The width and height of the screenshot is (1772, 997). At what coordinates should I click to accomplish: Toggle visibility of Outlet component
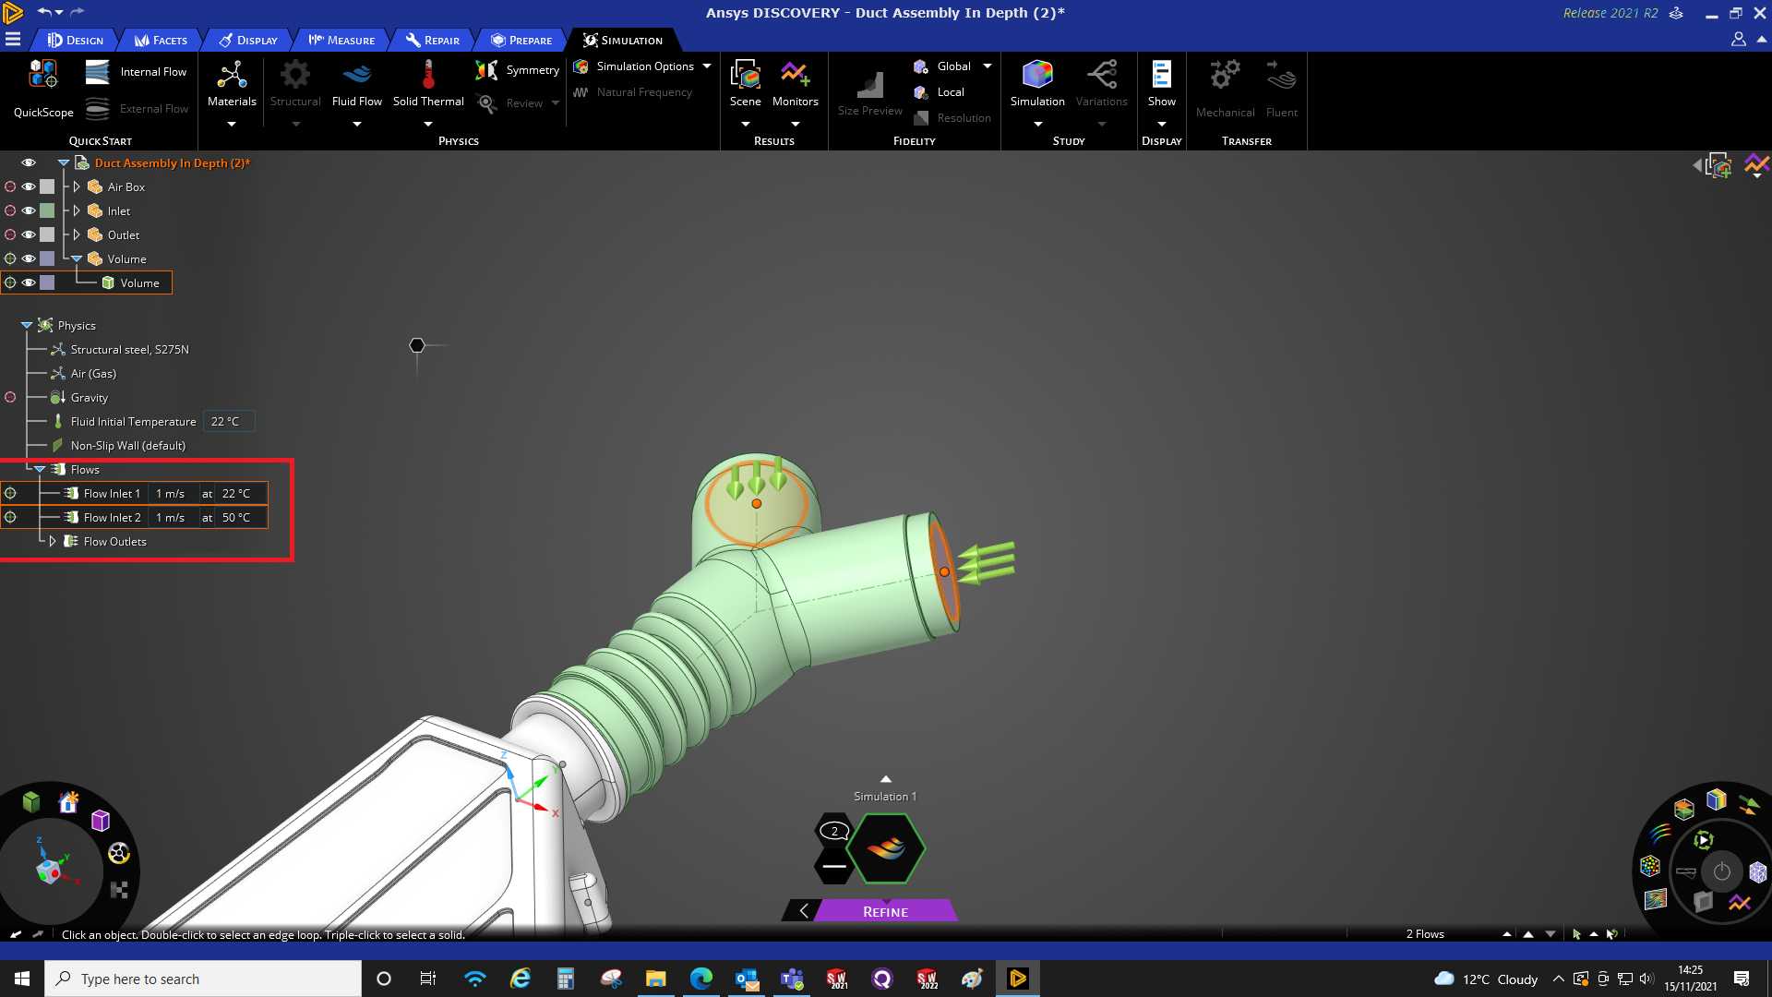click(29, 234)
